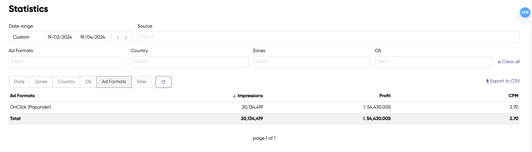Click the Clear all filters link
The width and height of the screenshot is (532, 152).
click(x=509, y=62)
